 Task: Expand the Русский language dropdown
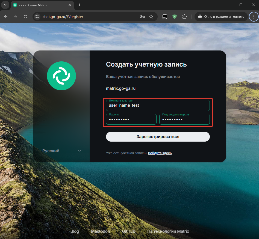point(61,151)
